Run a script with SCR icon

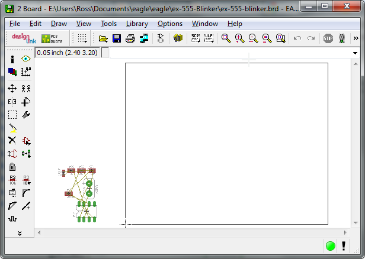coord(196,38)
